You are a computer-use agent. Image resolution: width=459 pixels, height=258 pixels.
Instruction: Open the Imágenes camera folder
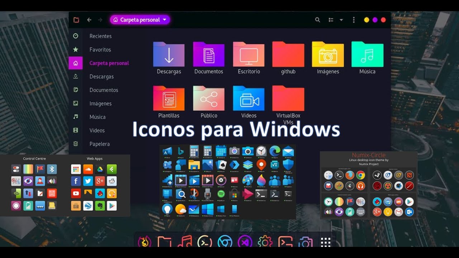pos(328,55)
